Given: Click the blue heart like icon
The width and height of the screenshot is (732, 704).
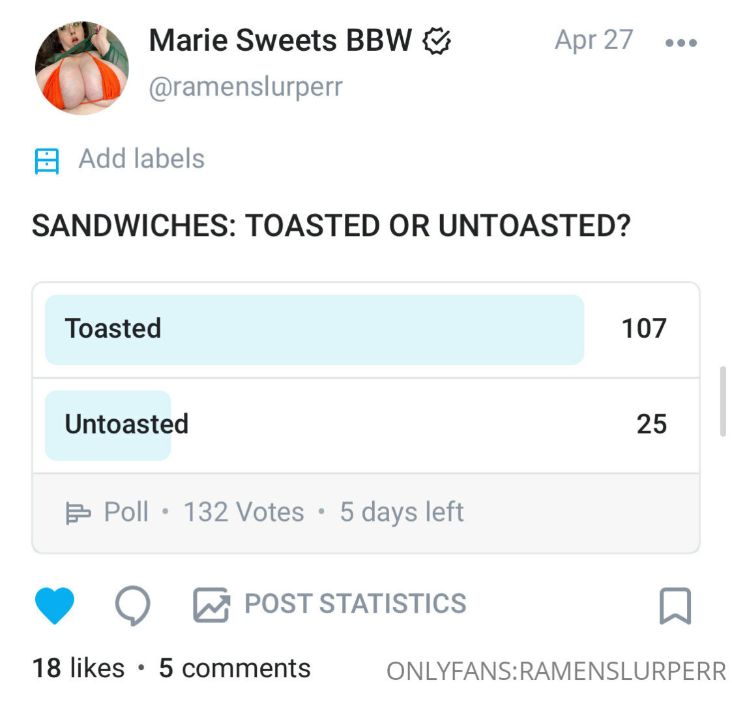Looking at the screenshot, I should (x=55, y=605).
